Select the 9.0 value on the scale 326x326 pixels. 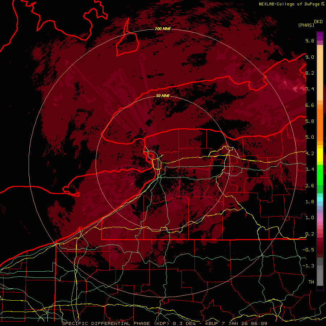tap(310, 57)
